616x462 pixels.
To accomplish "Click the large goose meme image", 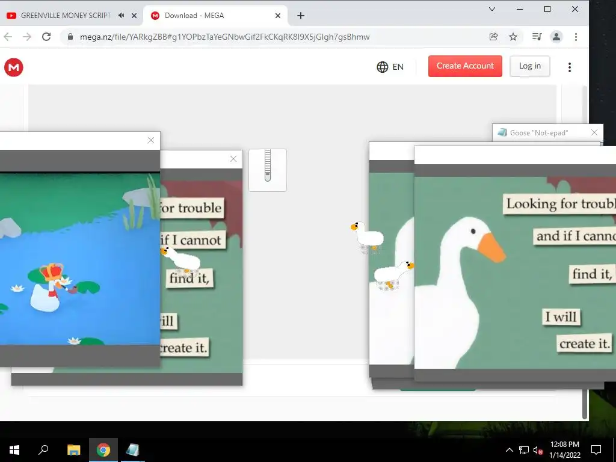I will [515, 273].
